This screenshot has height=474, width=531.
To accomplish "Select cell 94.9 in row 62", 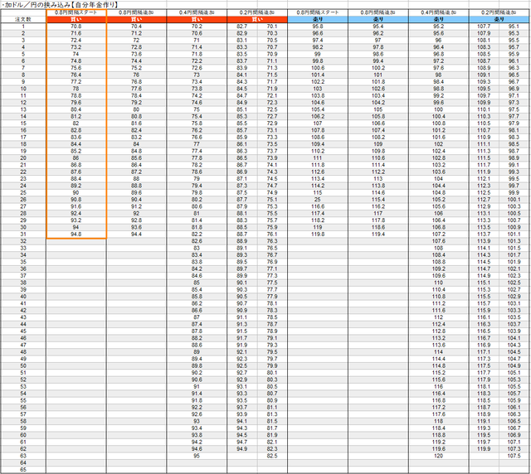I will (241, 449).
